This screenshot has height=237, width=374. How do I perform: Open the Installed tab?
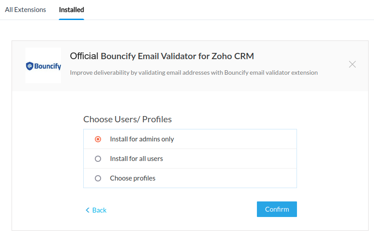coord(71,10)
